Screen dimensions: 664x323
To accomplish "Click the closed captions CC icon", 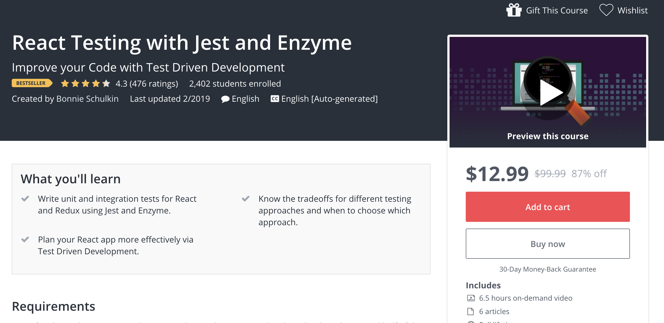I will [275, 99].
